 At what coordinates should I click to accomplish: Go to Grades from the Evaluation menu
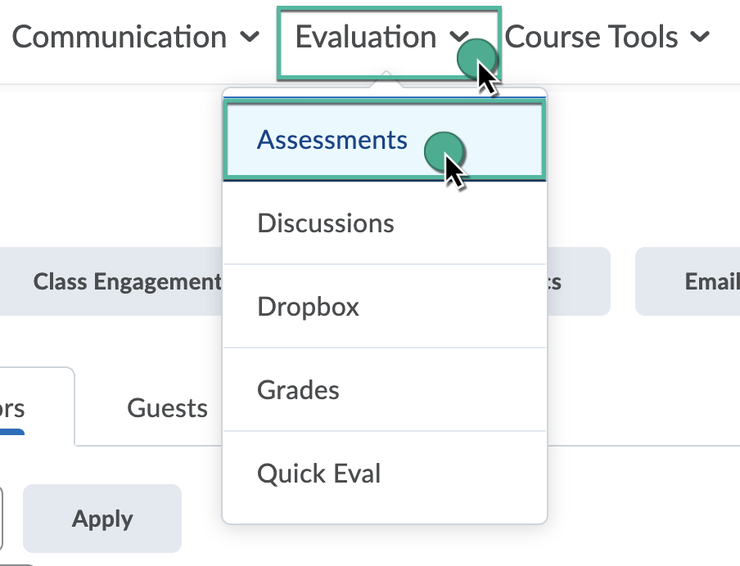pos(298,390)
